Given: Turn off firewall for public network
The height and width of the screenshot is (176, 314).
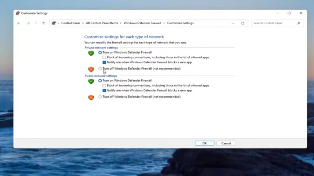Looking at the screenshot, I should [x=100, y=97].
